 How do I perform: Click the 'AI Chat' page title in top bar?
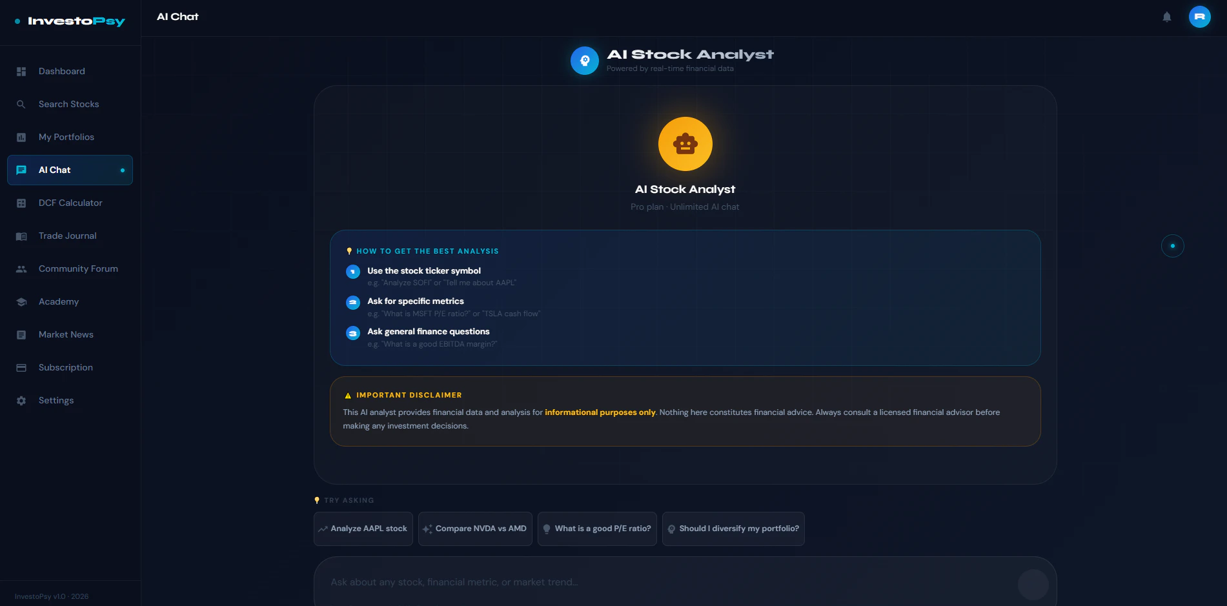click(x=177, y=17)
